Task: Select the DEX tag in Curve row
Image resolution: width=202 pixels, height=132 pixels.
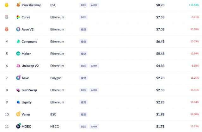Action: point(83,17)
